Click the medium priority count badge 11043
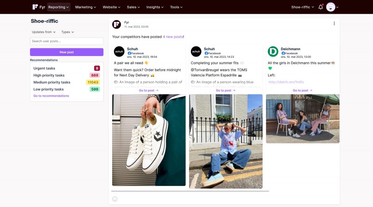Image resolution: width=373 pixels, height=207 pixels. (93, 82)
